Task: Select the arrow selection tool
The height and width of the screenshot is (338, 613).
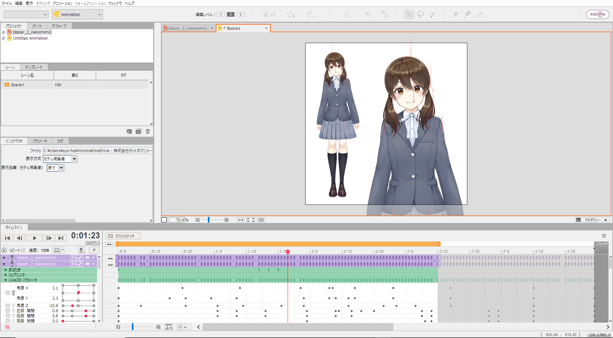Action: click(409, 14)
